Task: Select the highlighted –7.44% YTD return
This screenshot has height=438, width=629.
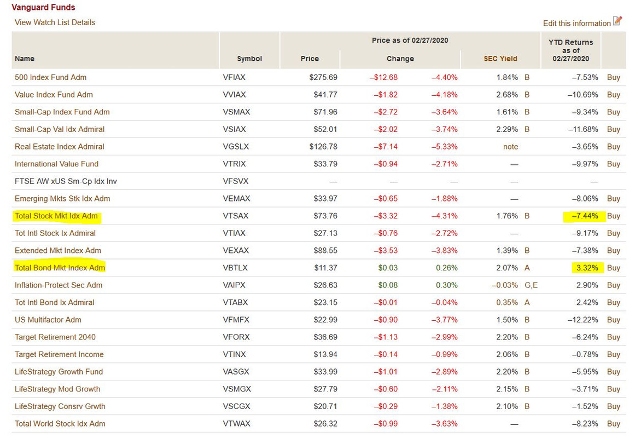Action: [x=585, y=216]
